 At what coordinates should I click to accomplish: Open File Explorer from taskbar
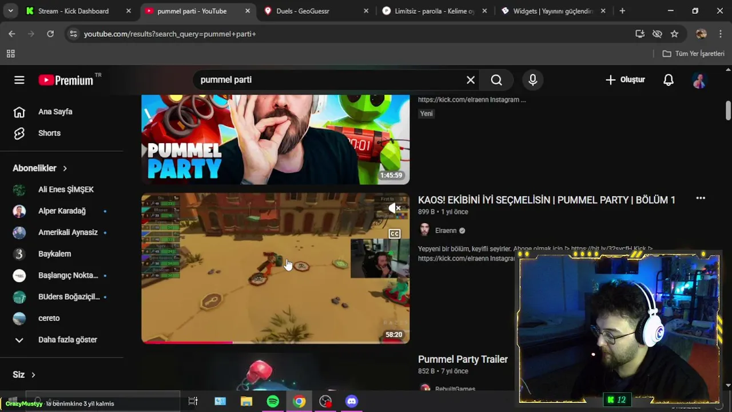246,402
